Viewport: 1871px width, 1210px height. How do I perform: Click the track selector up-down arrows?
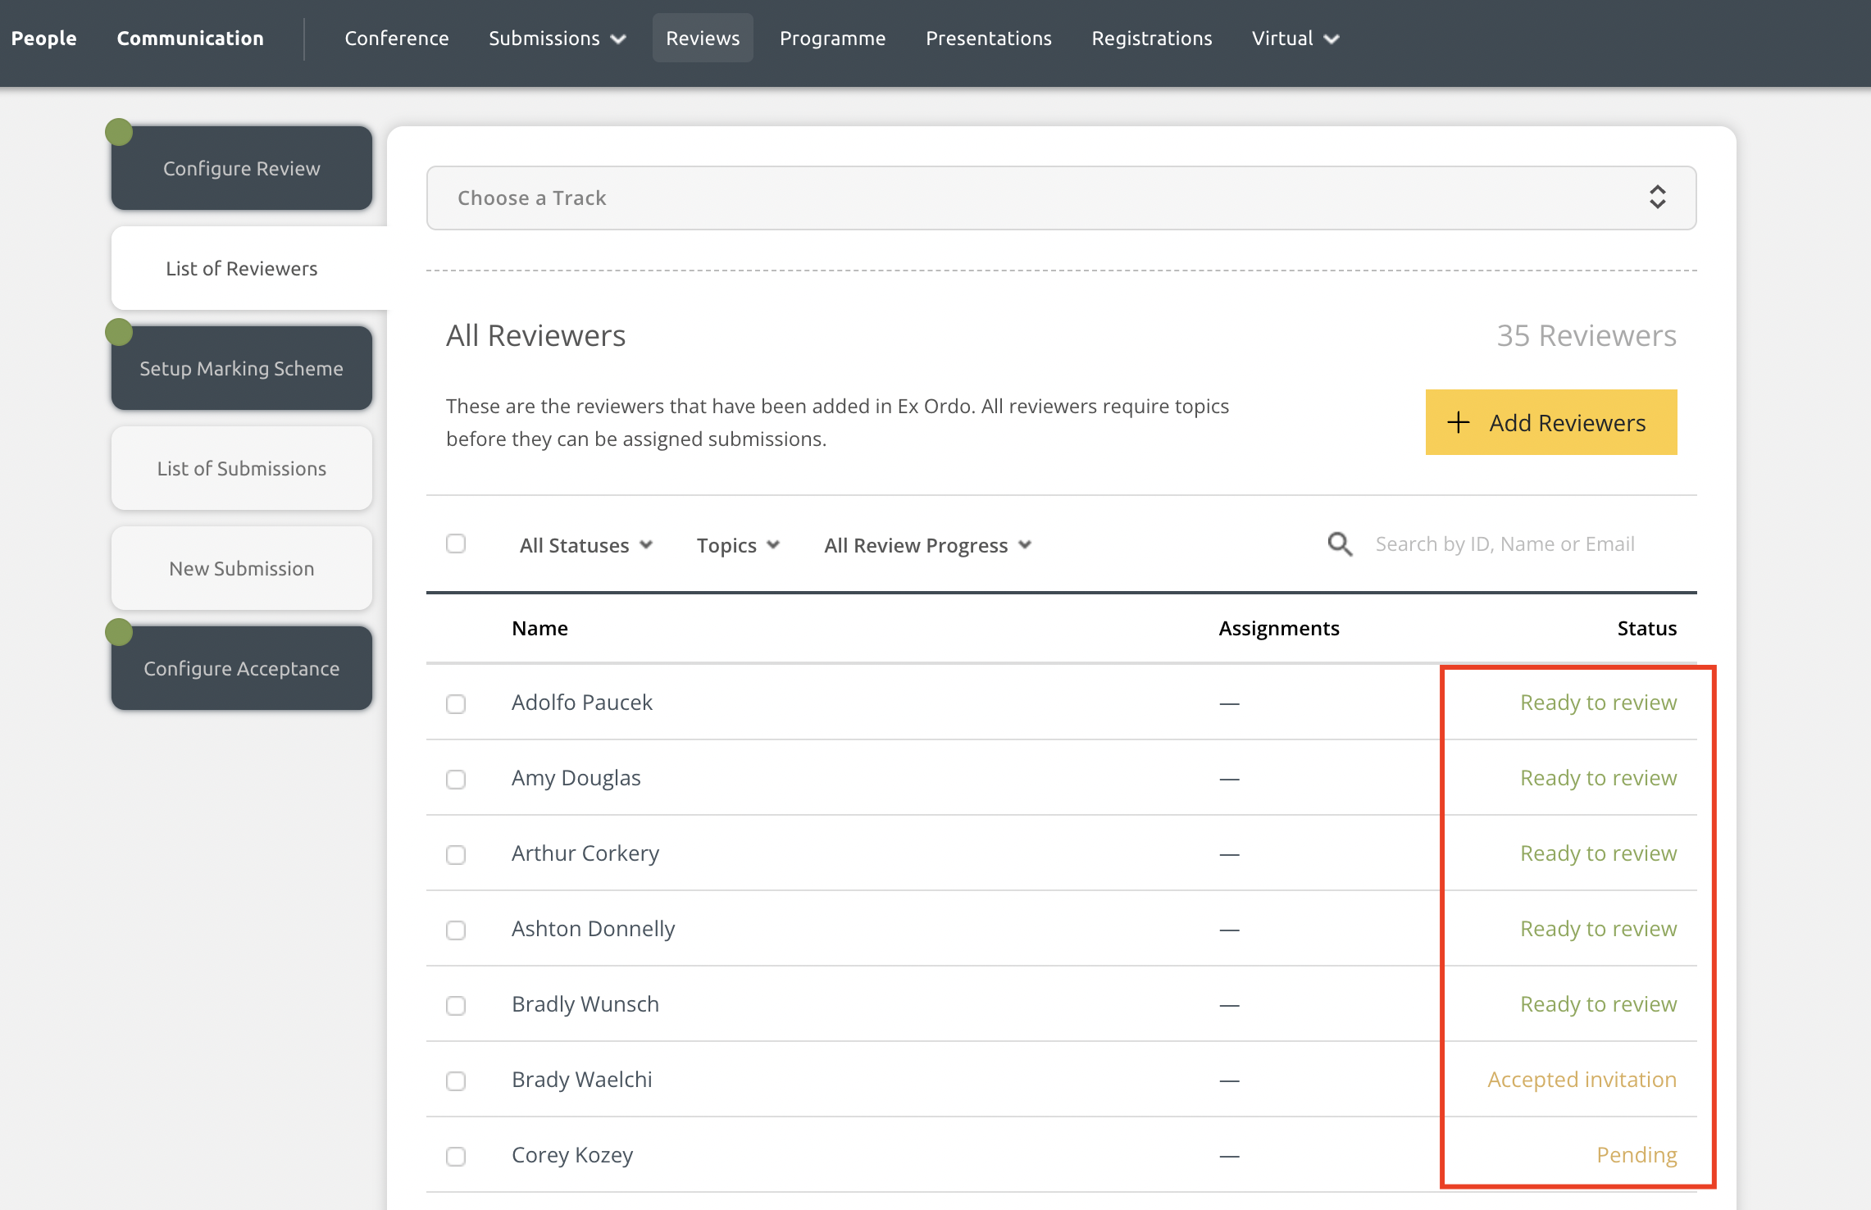pyautogui.click(x=1657, y=198)
